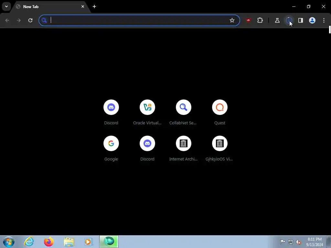Open the profile avatar menu
Screen dimensions: 331x248
312,20
